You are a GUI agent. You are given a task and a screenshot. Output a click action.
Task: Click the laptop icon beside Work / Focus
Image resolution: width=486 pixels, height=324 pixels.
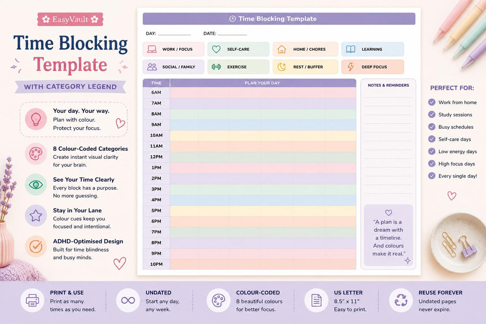point(152,49)
